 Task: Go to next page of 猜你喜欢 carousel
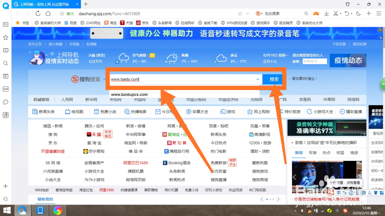coord(278,199)
